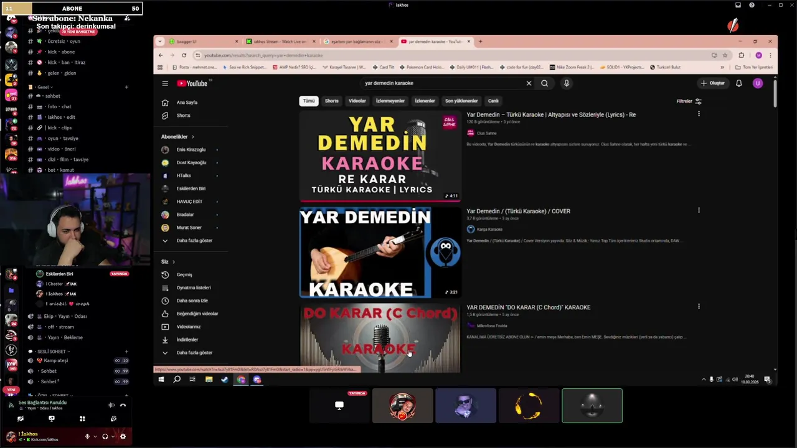This screenshot has width=797, height=448.
Task: Switch to the iakhos Stream browser tab
Action: coord(280,42)
